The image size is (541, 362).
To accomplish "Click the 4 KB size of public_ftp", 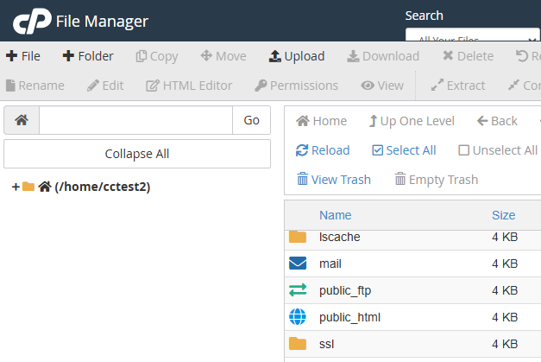I will [x=505, y=290].
